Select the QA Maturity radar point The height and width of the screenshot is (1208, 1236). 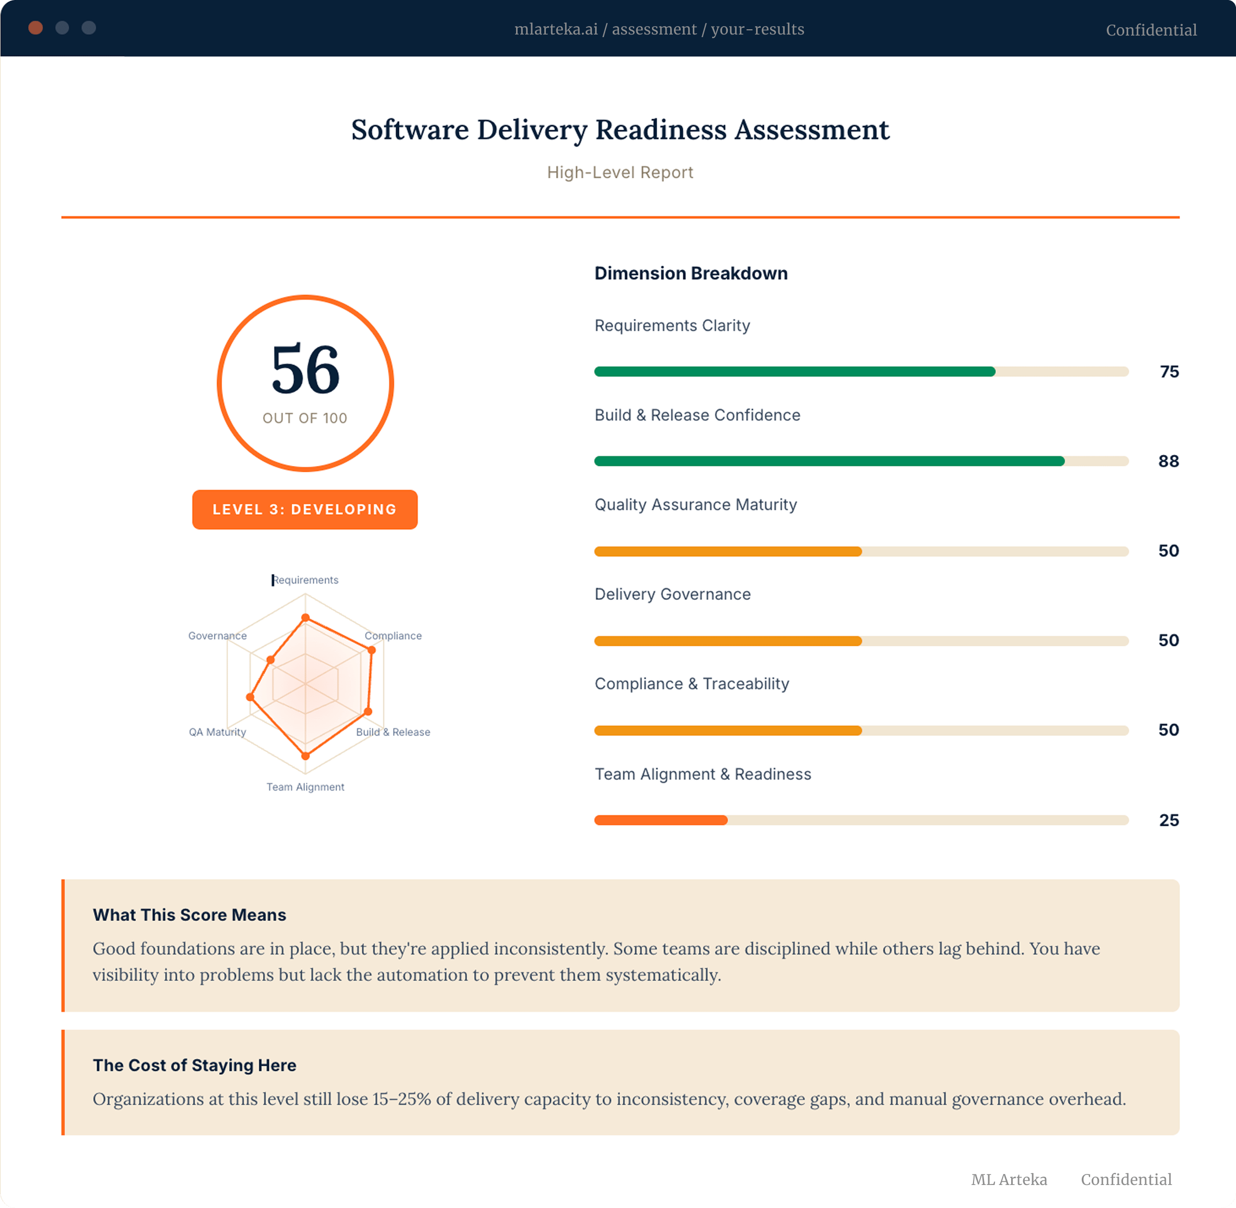click(x=250, y=697)
